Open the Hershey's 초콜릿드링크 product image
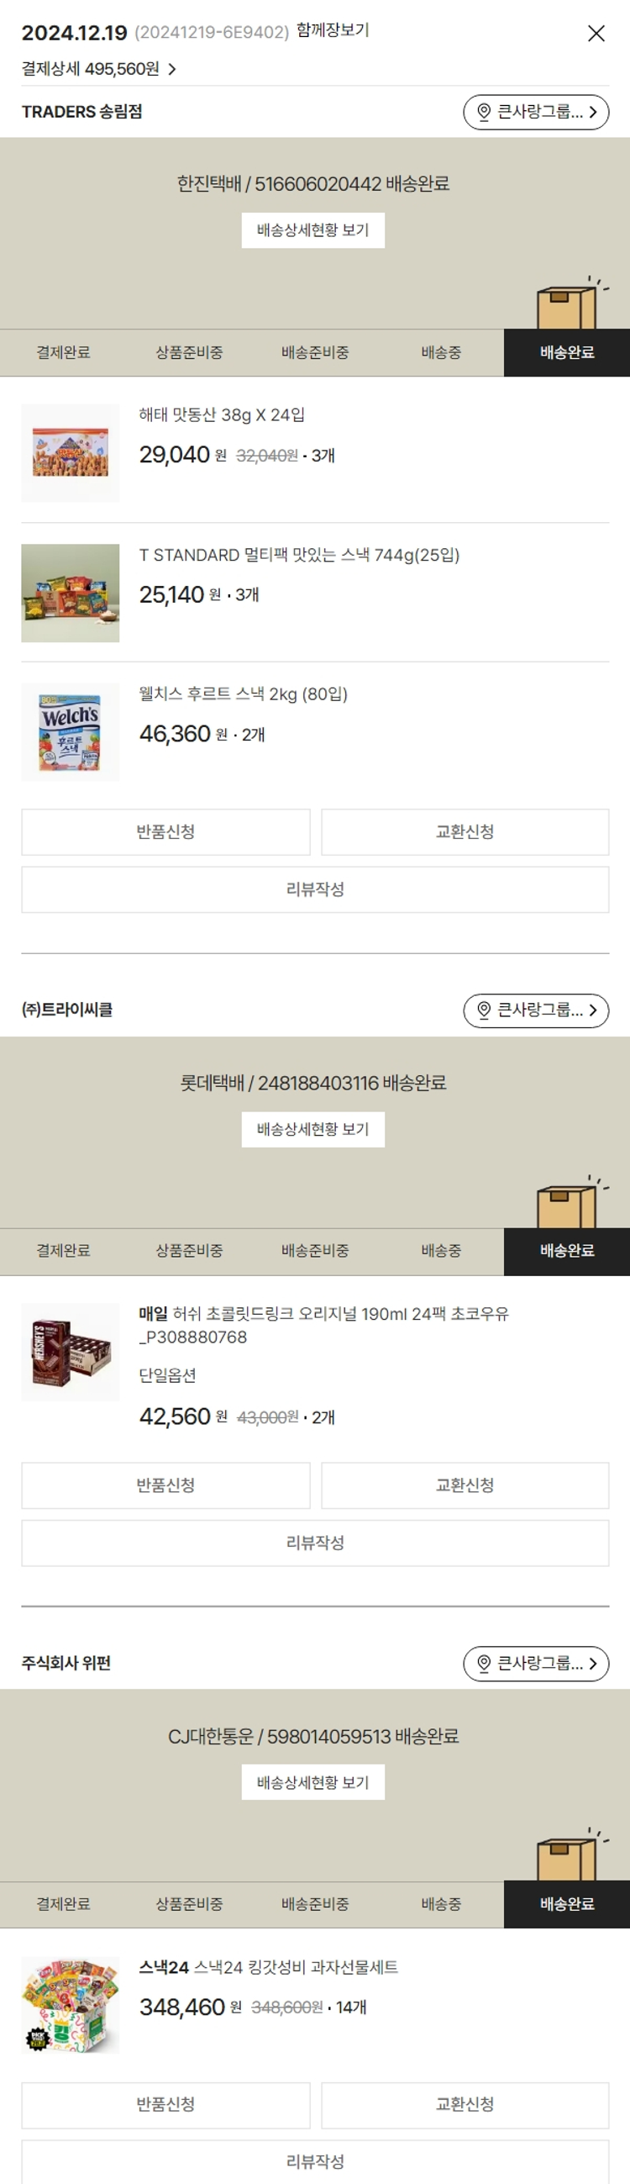 tap(71, 1352)
